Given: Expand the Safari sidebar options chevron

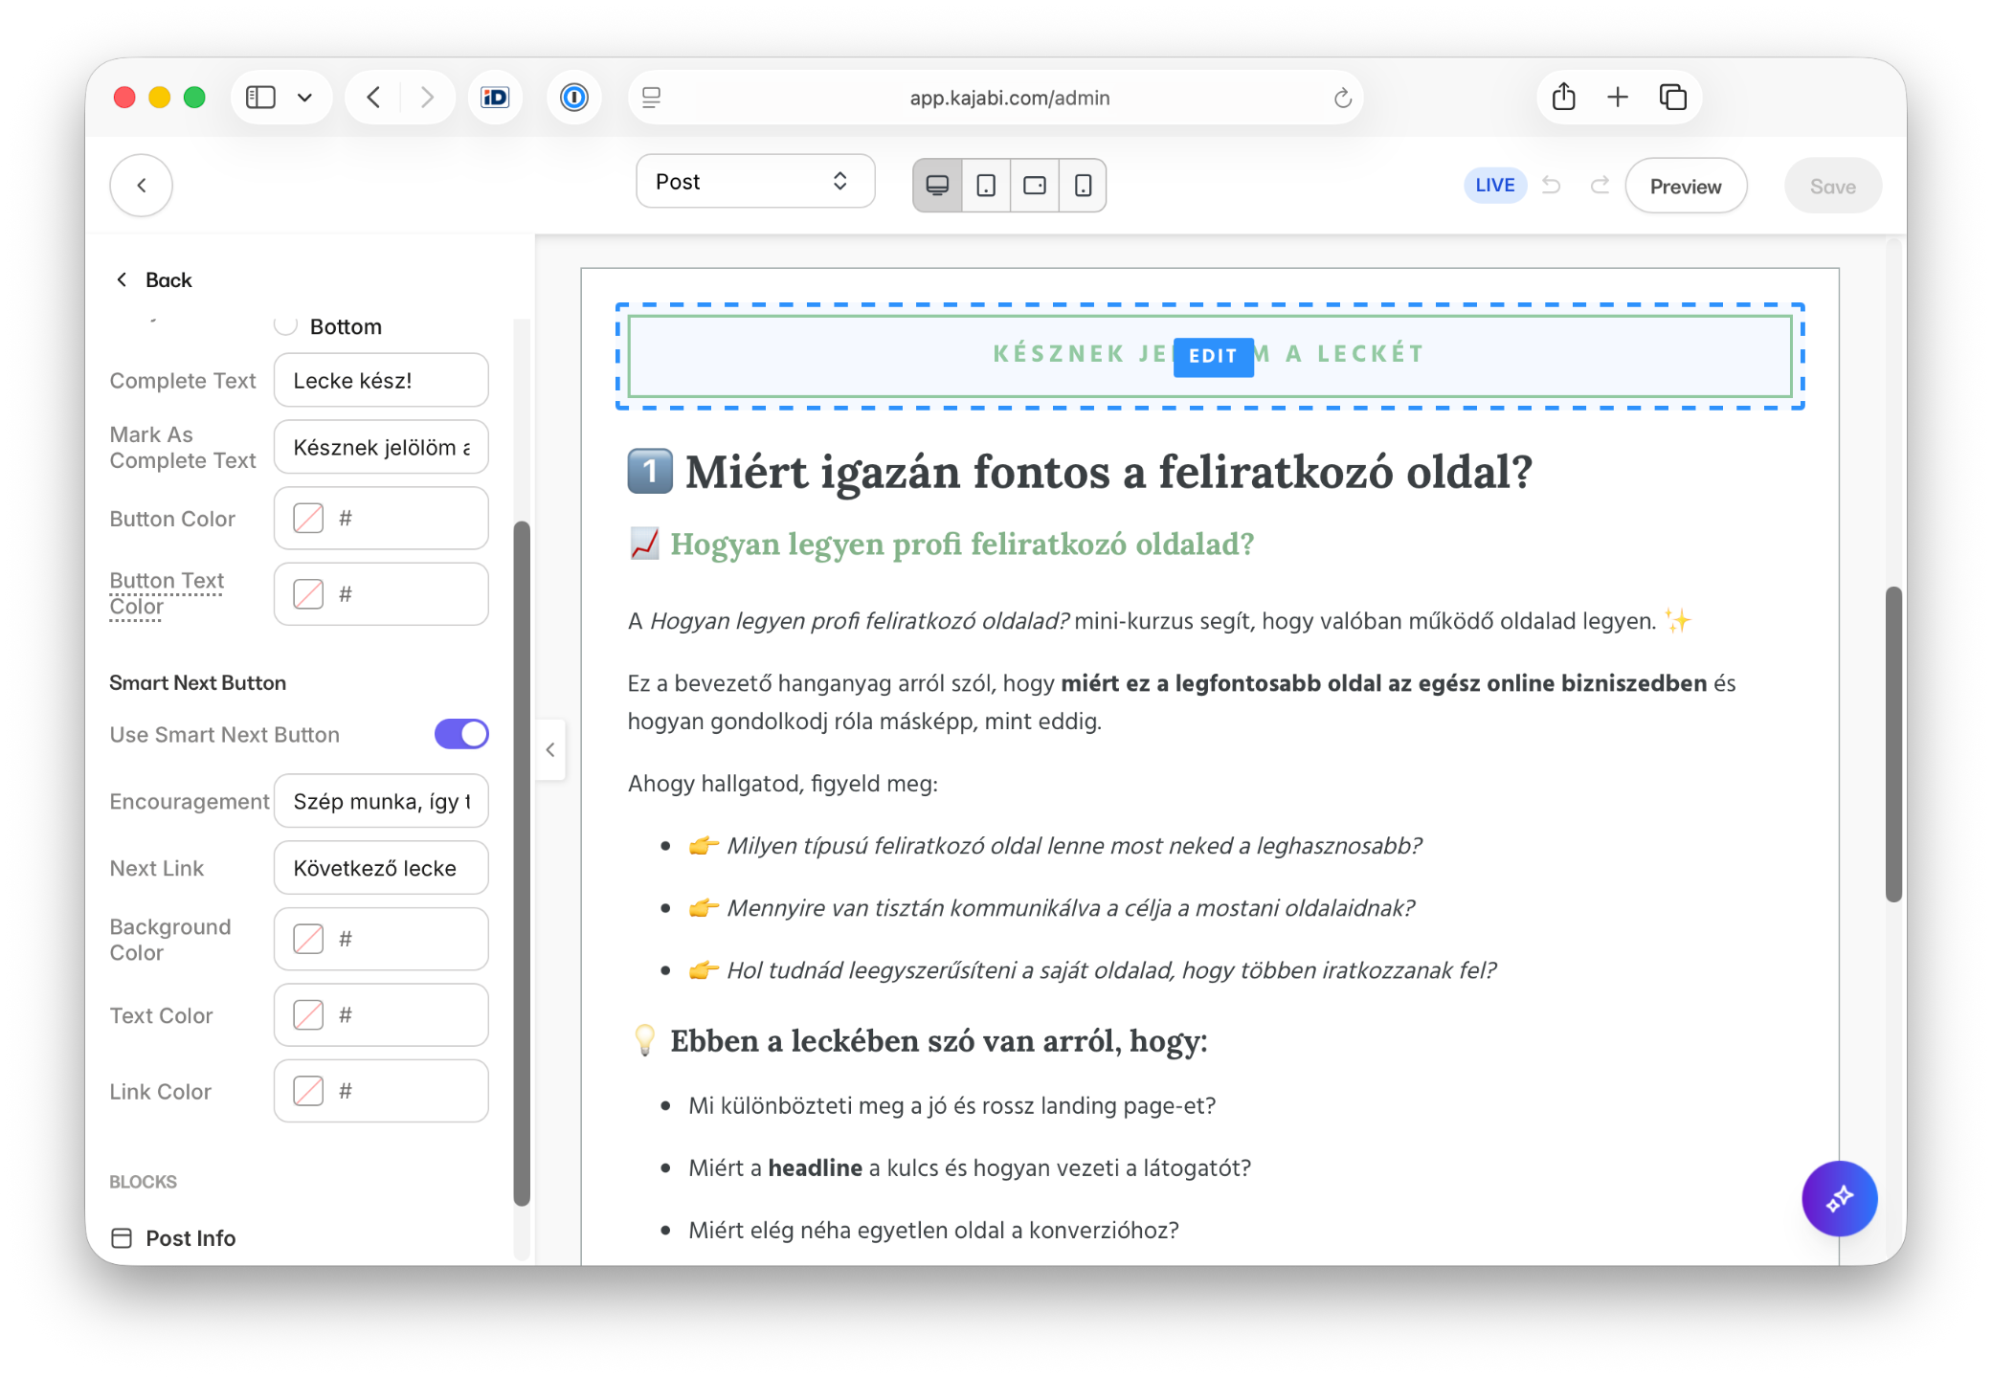Looking at the screenshot, I should (304, 98).
